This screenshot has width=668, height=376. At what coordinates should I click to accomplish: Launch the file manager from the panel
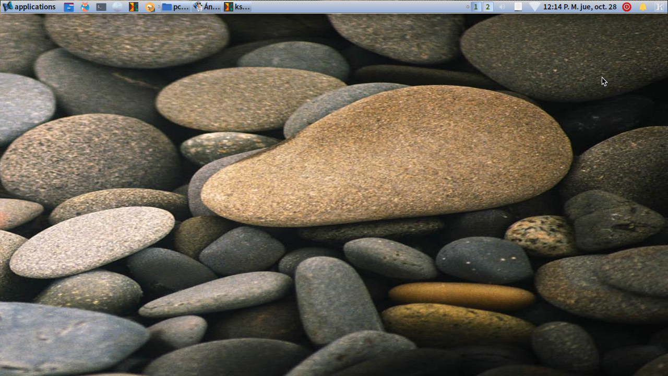pyautogui.click(x=69, y=7)
